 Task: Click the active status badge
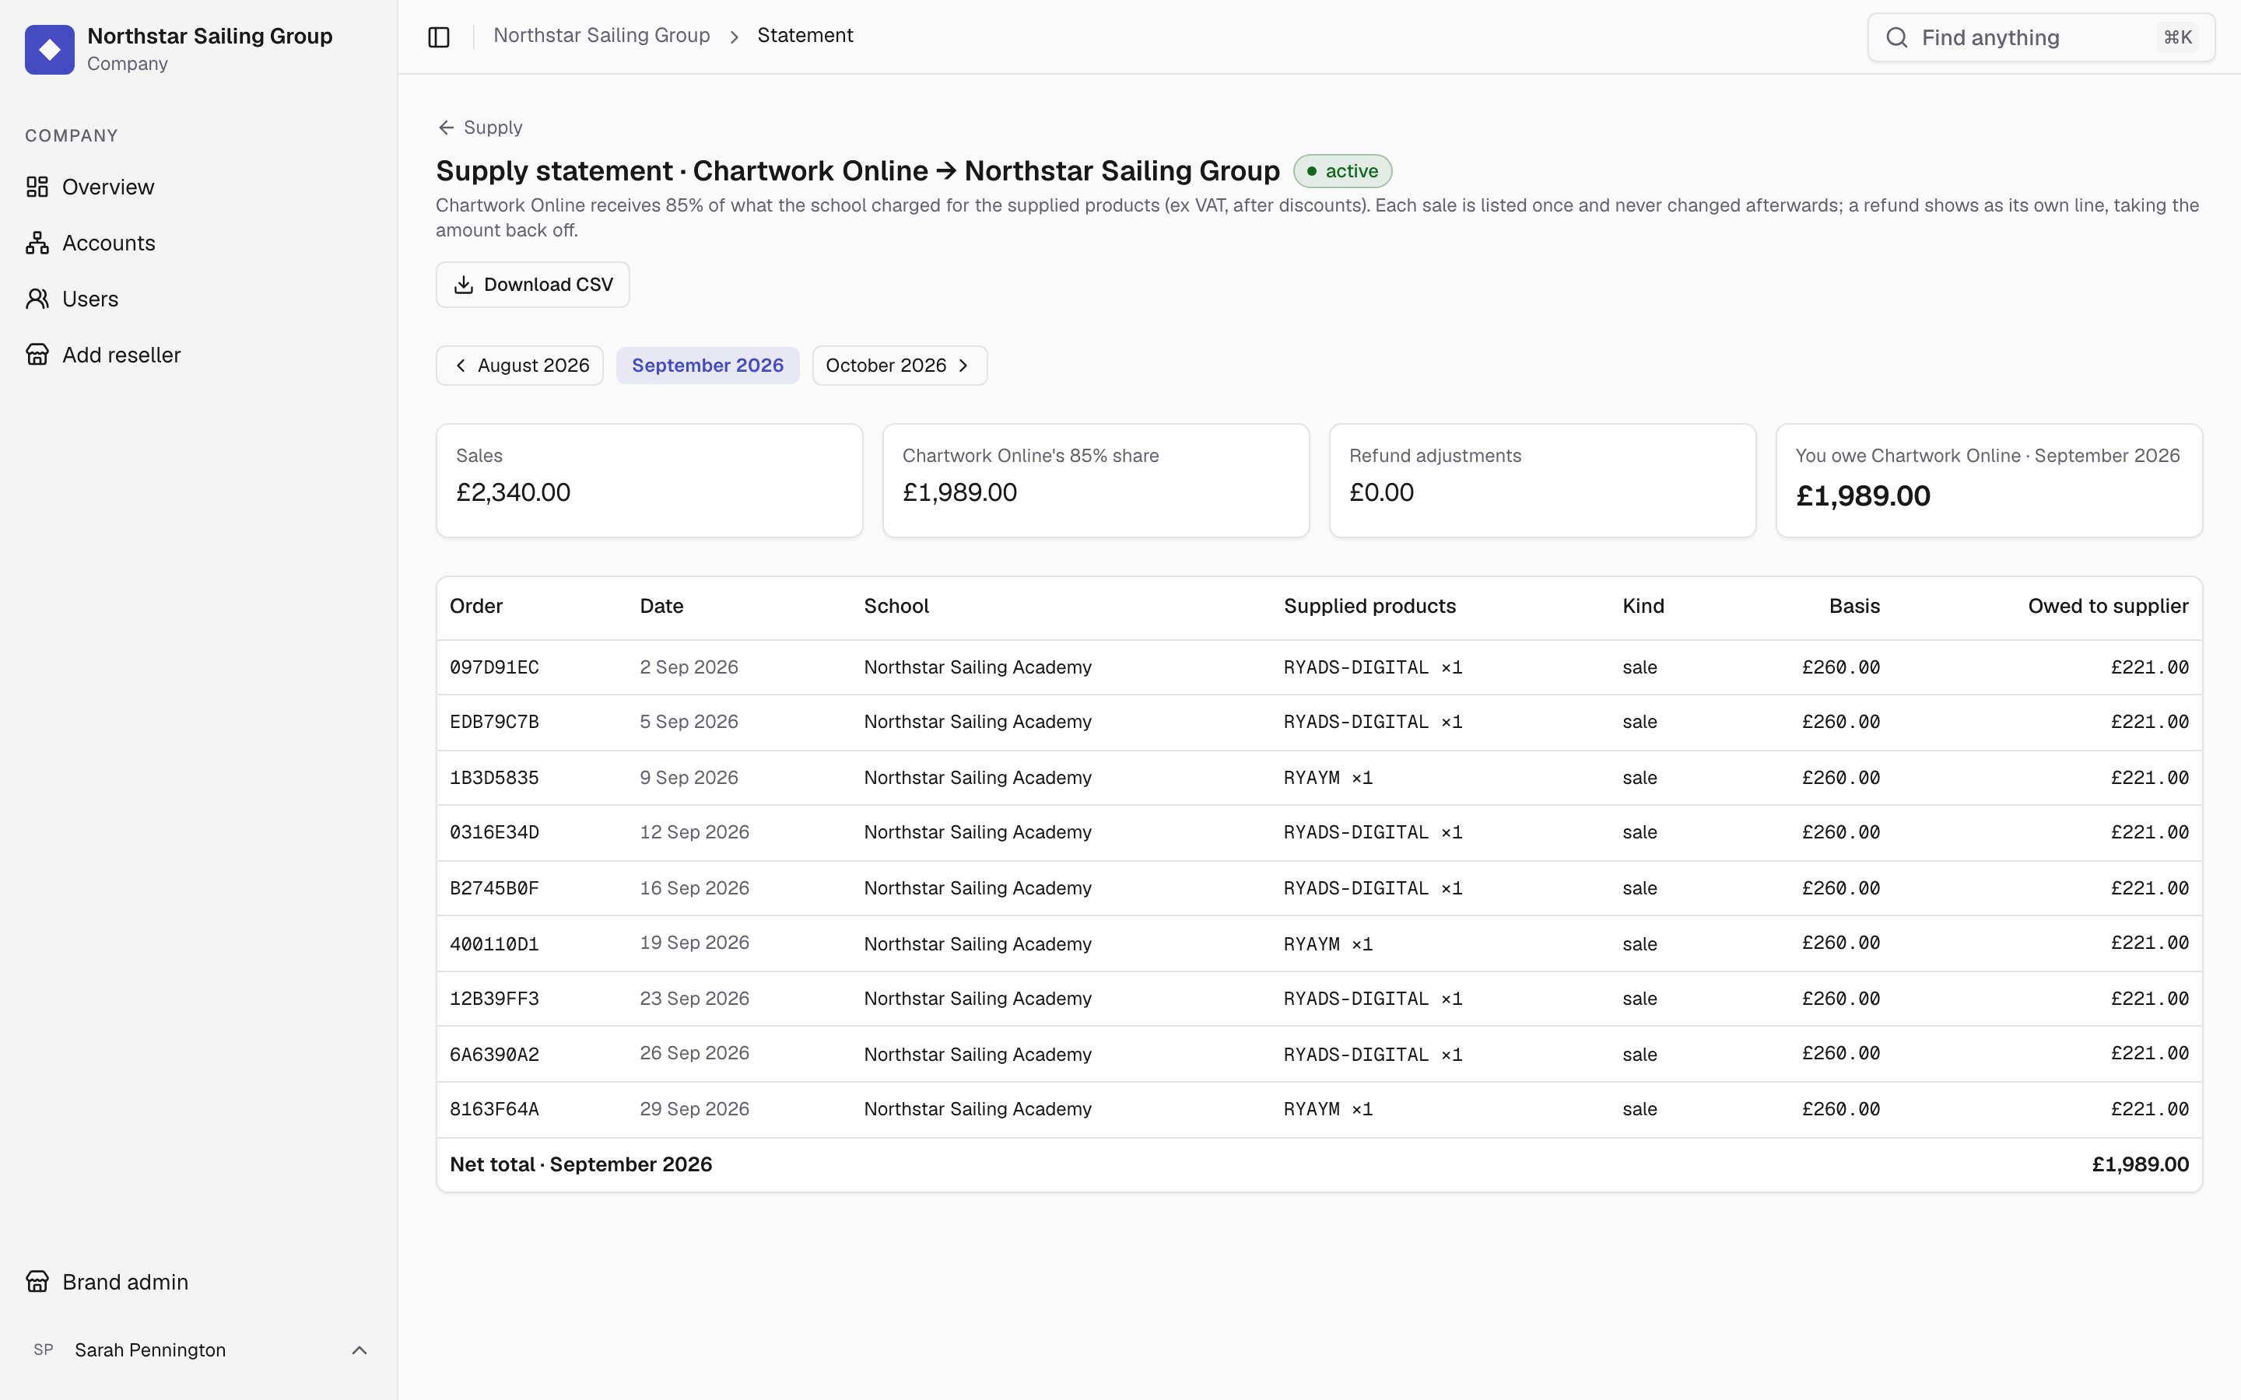[x=1341, y=171]
